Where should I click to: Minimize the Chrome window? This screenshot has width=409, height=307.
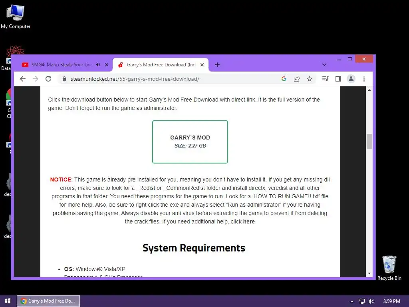pos(339,59)
